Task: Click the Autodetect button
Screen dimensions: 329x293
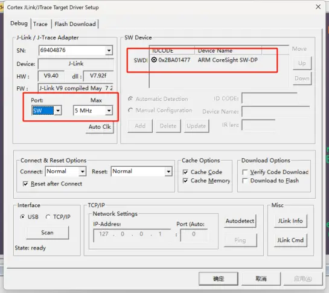Action: point(240,221)
